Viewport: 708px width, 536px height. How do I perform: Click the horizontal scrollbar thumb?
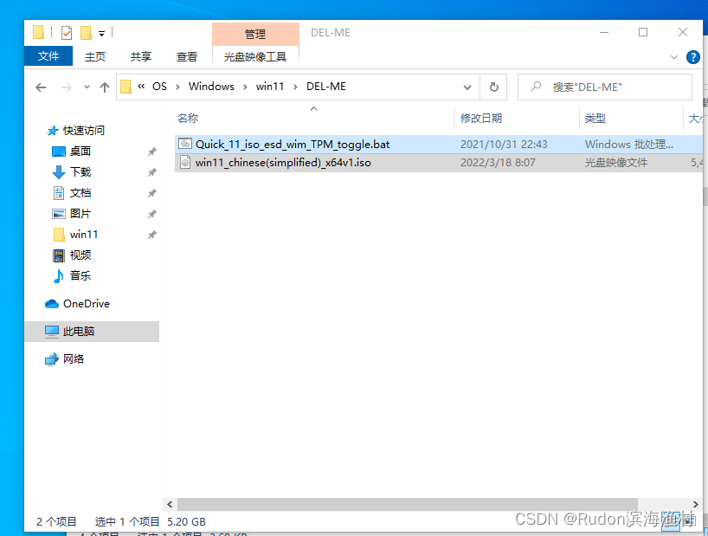[x=408, y=504]
